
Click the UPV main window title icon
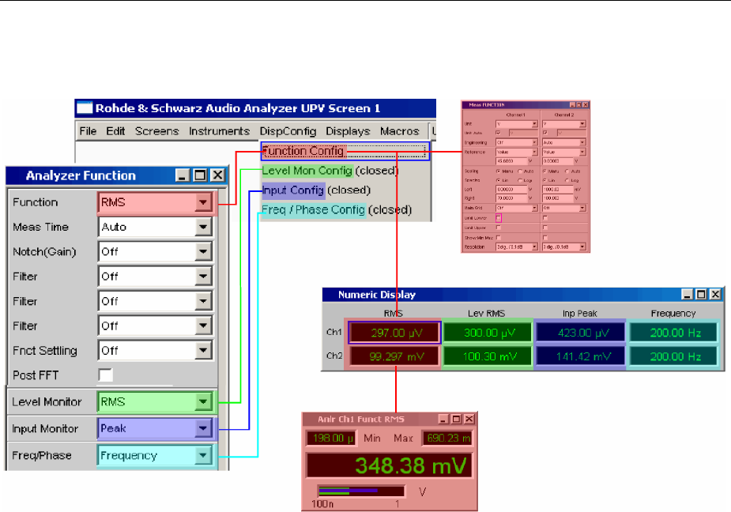tap(85, 107)
